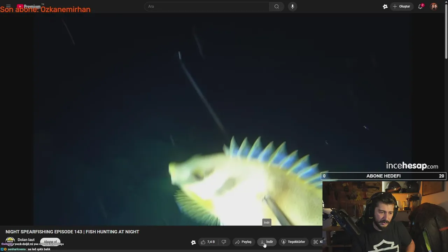448x252 pixels.
Task: Send thanks with Teşekkürler button
Action: click(x=293, y=242)
